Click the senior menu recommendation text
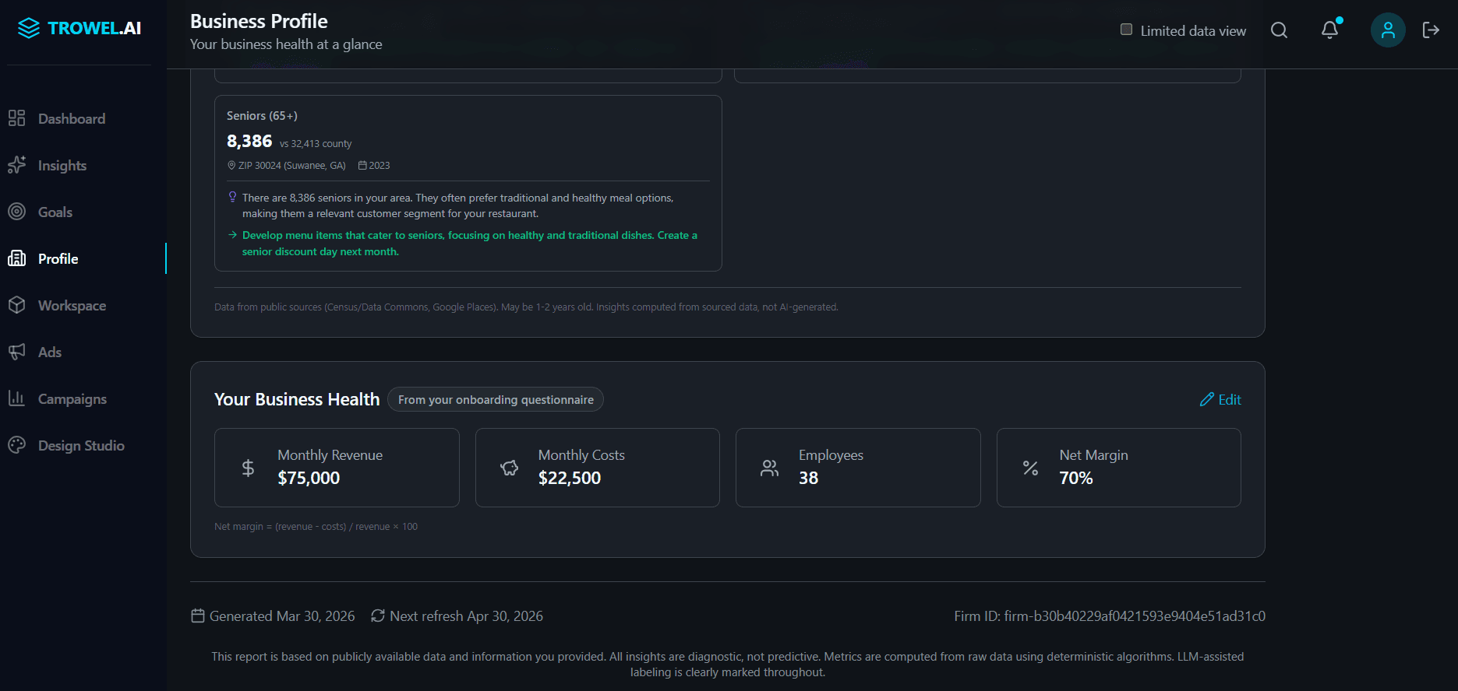This screenshot has width=1458, height=691. click(x=469, y=244)
